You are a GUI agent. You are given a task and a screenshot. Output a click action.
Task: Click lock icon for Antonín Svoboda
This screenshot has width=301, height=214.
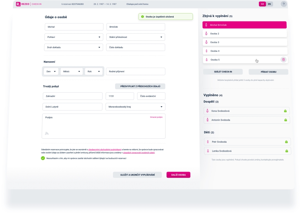pos(285,120)
